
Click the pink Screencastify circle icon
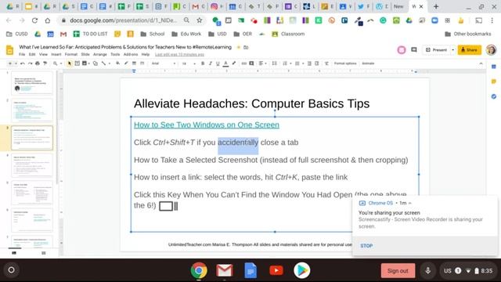point(402,50)
